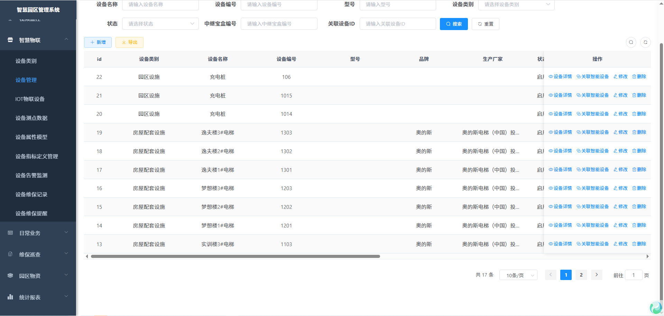Go to next page arrow
This screenshot has width=664, height=316.
point(597,275)
